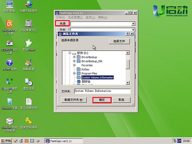Open the 文件(F) menu

(x=60, y=18)
